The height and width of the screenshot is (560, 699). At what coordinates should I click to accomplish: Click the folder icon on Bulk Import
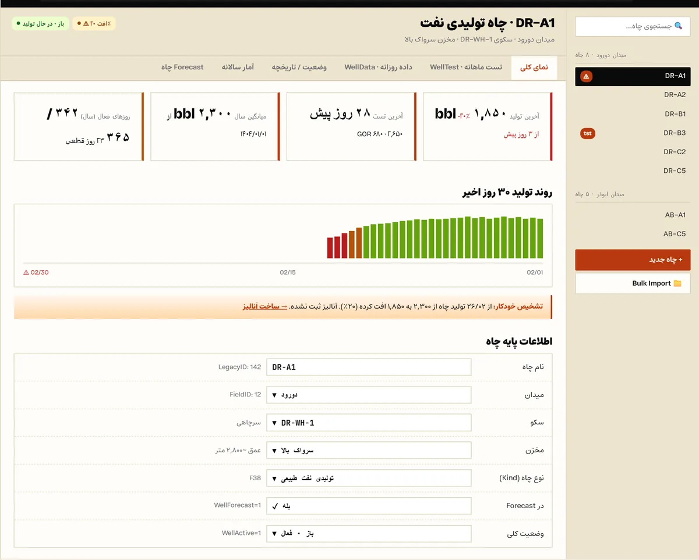[x=677, y=283]
